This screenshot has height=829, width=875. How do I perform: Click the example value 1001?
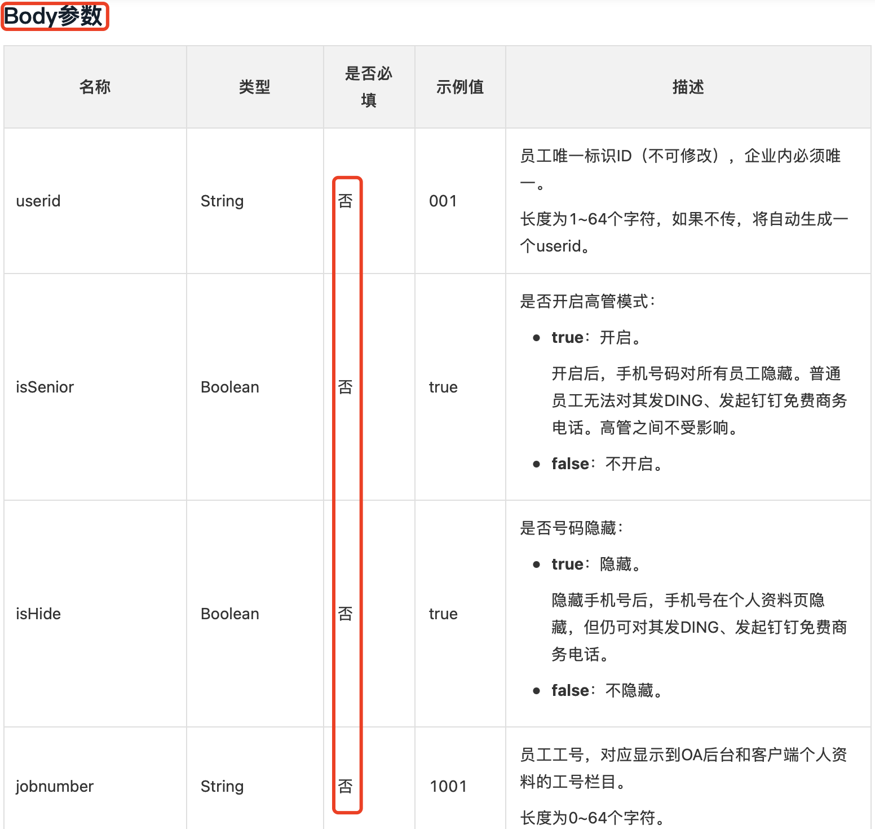[448, 786]
